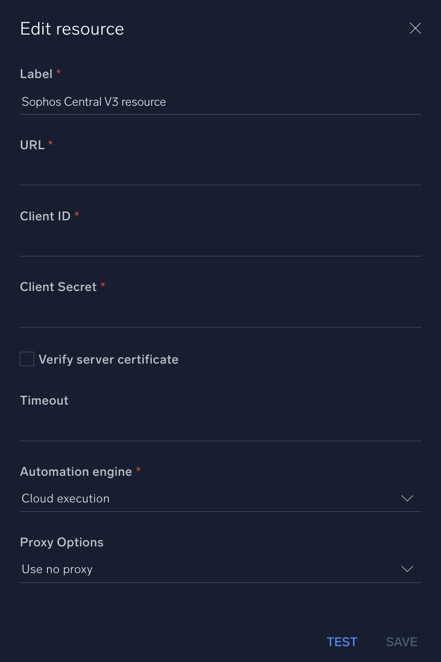
Task: Click the Client Secret field label
Action: (x=58, y=287)
